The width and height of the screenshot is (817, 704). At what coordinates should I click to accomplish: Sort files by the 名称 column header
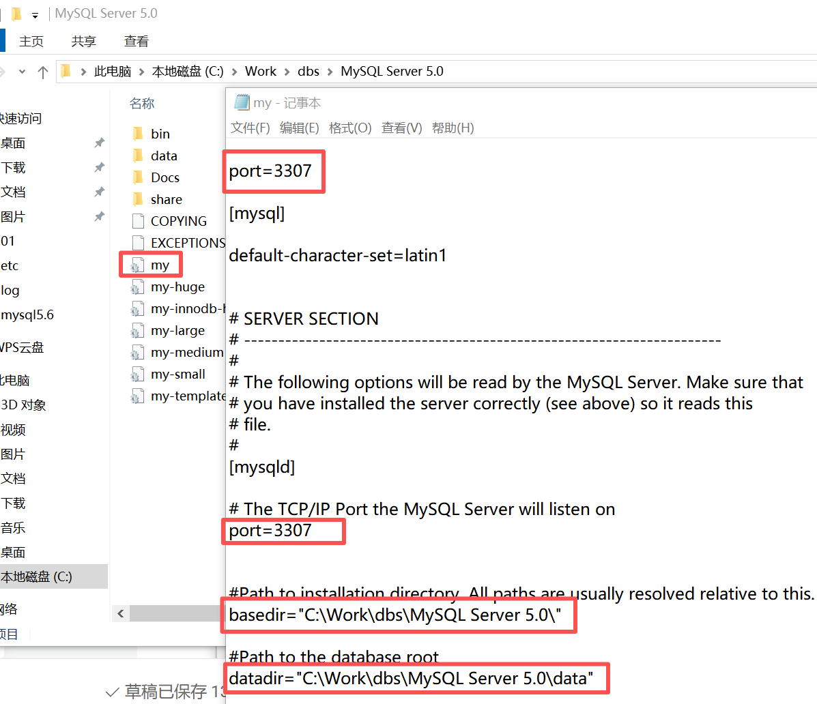pos(142,103)
